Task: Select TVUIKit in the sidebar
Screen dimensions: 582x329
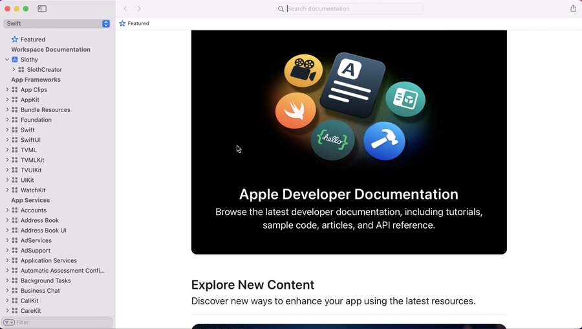Action: [31, 170]
